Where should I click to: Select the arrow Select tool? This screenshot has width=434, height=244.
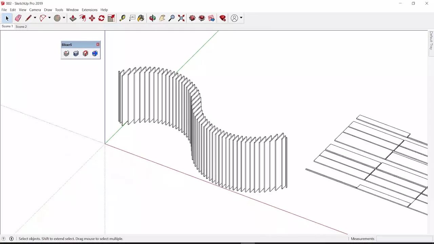coord(7,18)
